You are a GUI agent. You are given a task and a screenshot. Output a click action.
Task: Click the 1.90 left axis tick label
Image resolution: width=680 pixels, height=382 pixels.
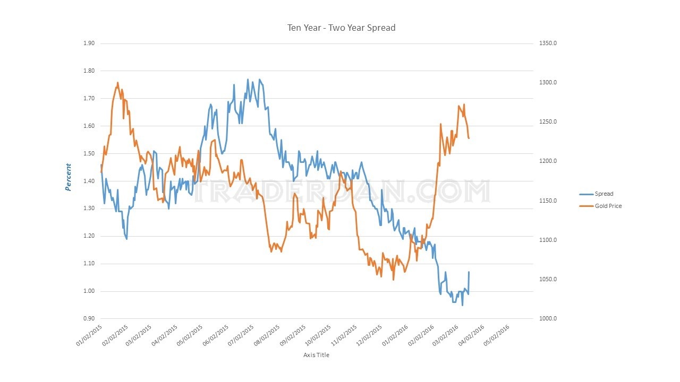pyautogui.click(x=89, y=44)
